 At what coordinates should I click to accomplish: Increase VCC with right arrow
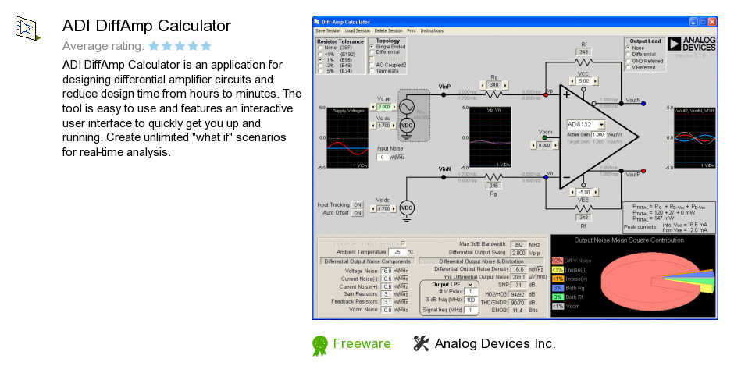pos(595,81)
